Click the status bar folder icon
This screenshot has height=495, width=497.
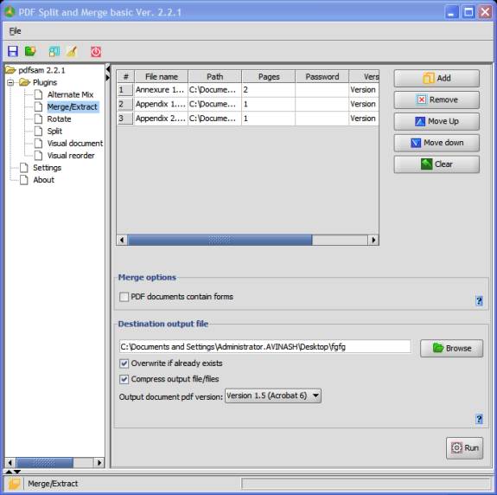14,484
